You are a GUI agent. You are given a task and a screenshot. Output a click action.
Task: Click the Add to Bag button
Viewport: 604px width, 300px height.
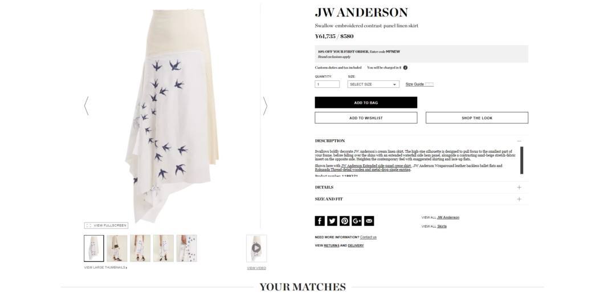click(x=366, y=103)
